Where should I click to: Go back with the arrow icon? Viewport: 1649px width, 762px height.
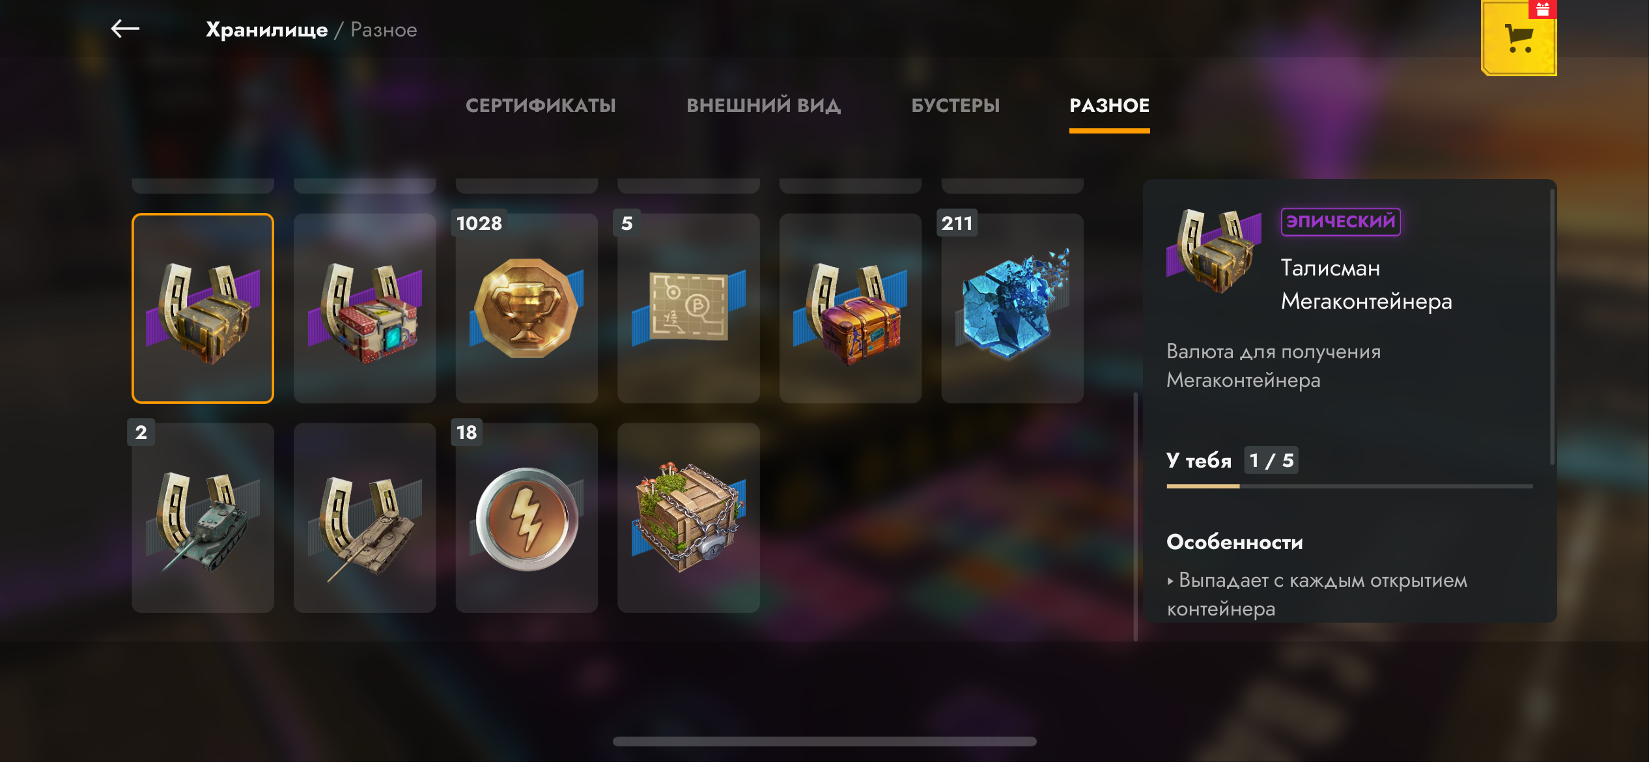(x=125, y=29)
